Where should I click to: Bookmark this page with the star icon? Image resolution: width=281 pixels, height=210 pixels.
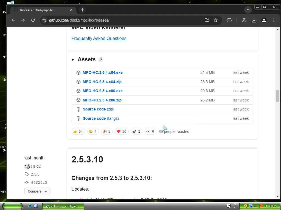tap(216, 20)
